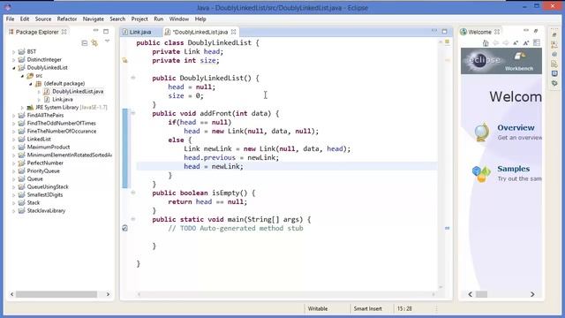The image size is (565, 318).
Task: Collapse the DoublyLinkedList project
Action: pyautogui.click(x=14, y=68)
